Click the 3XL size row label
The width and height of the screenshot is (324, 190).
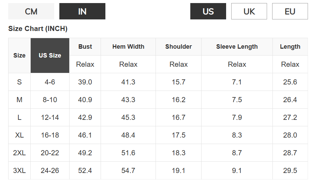[x=19, y=171]
